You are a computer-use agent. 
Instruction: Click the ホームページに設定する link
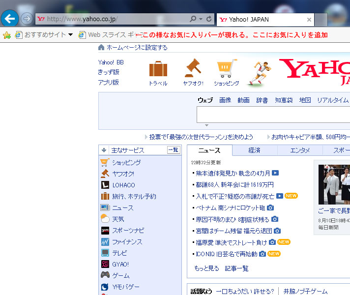click(x=137, y=48)
